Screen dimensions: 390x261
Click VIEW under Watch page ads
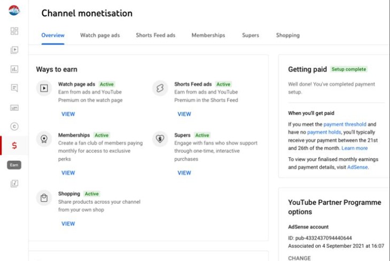pos(68,114)
